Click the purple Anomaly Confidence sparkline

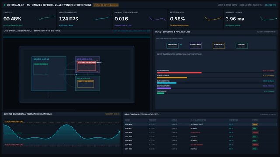pos(157,19)
